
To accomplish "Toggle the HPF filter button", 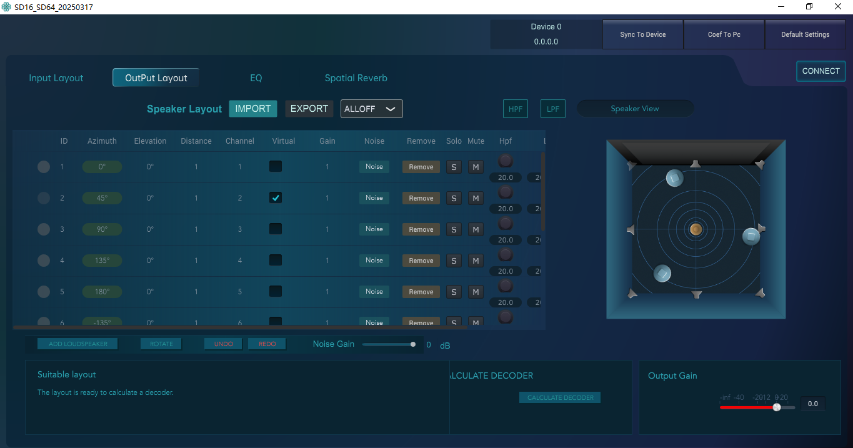I will pyautogui.click(x=516, y=109).
